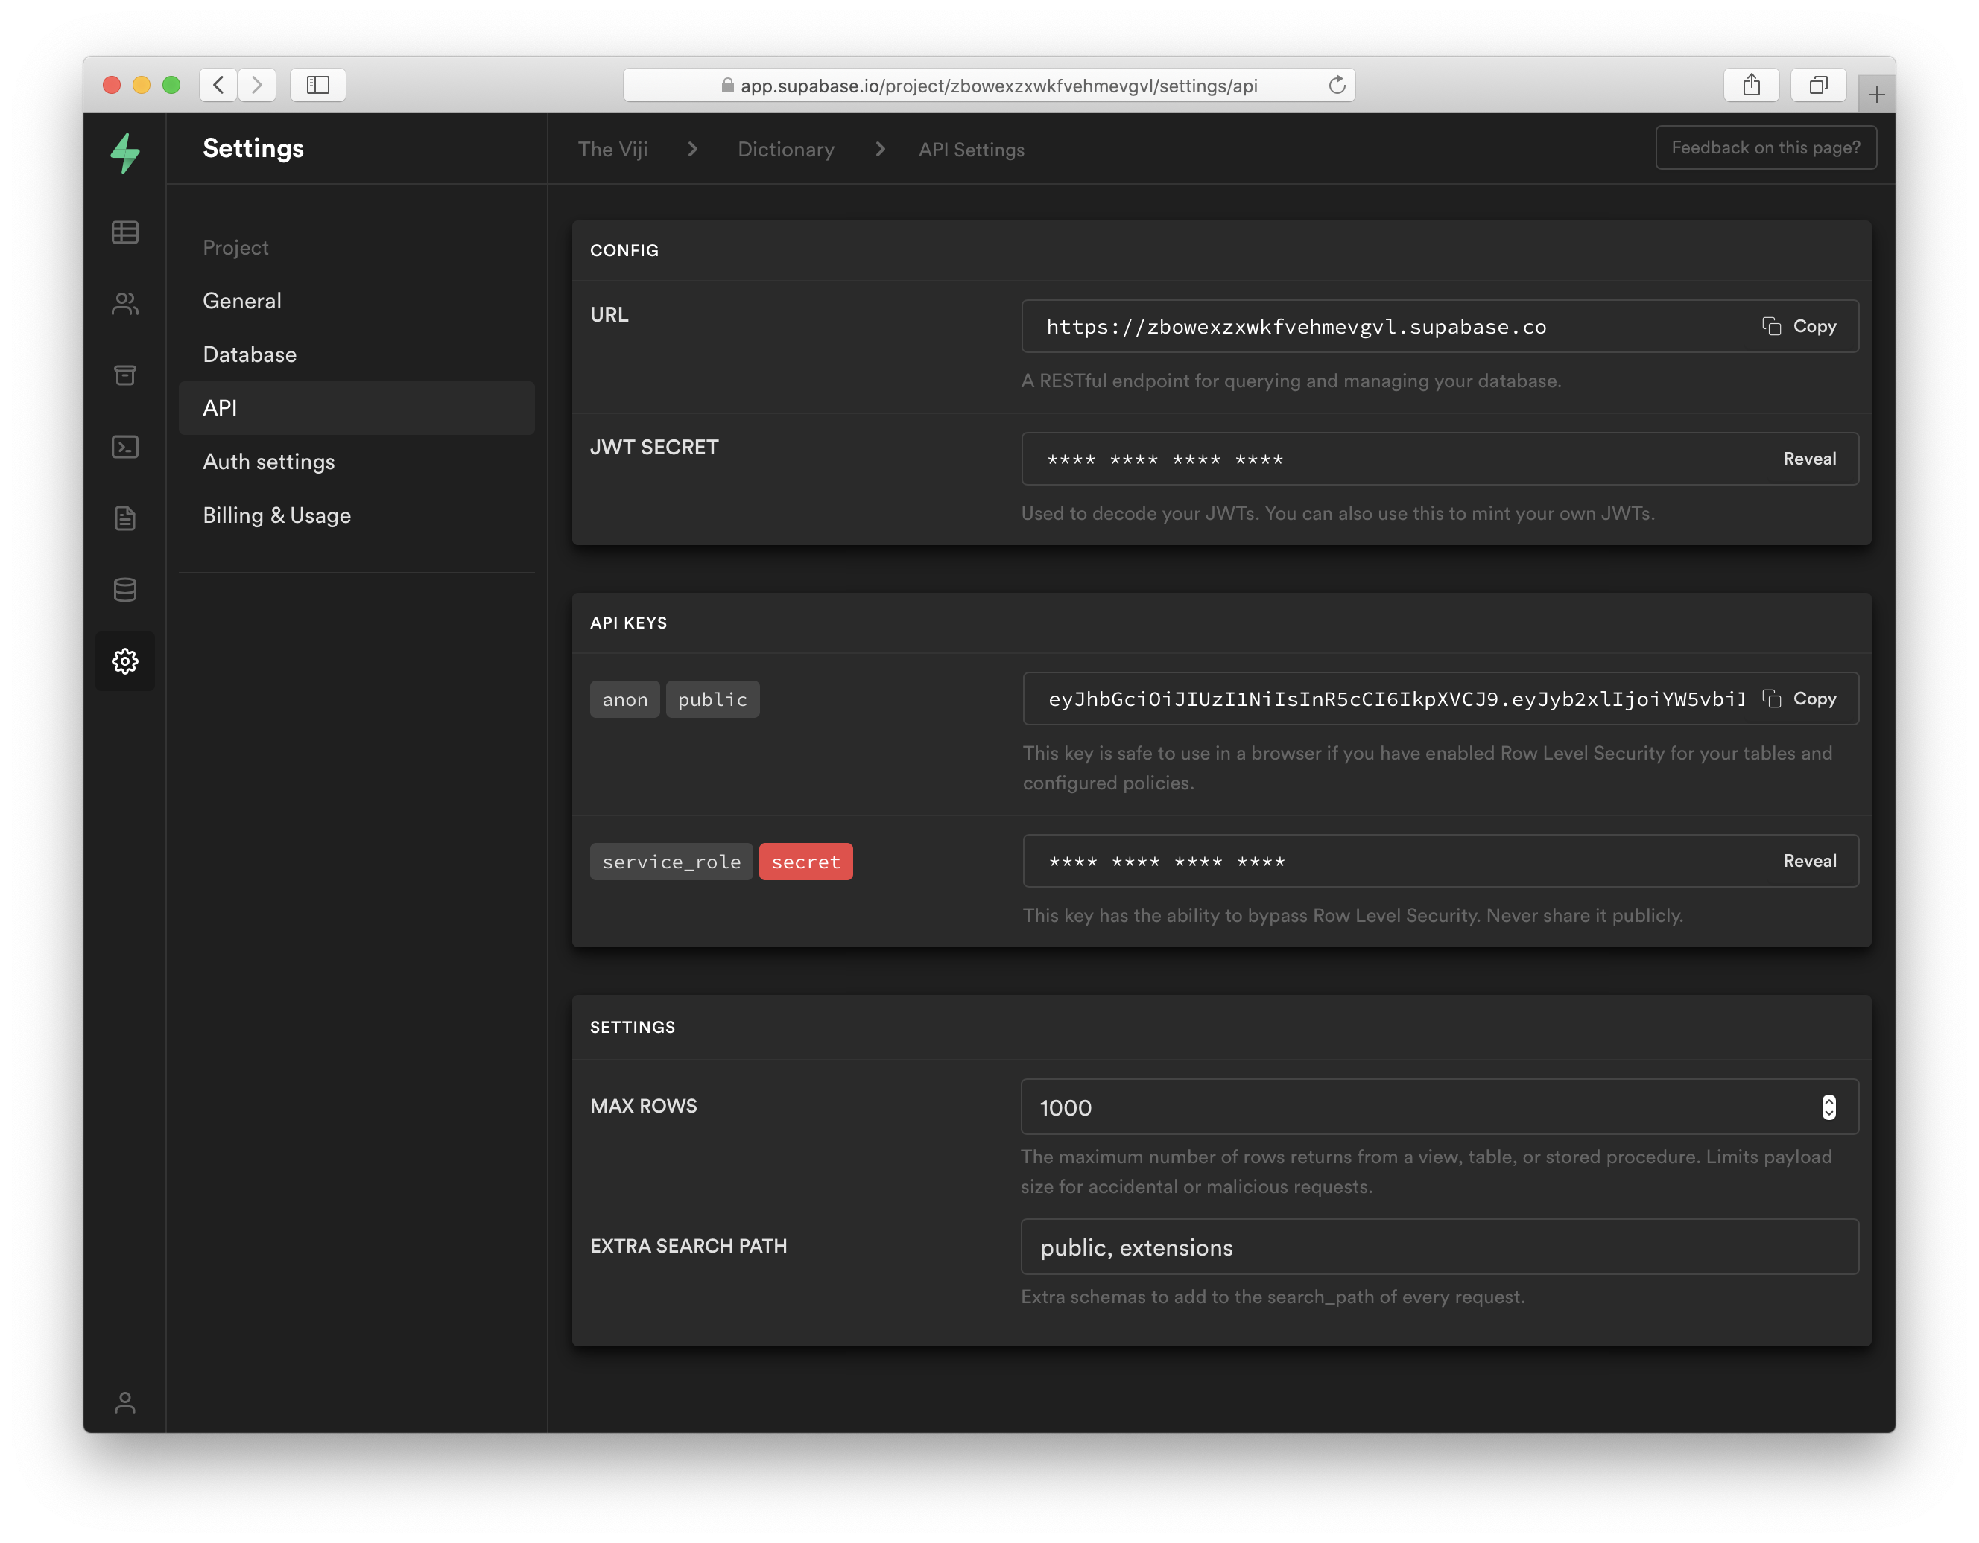Screen dimensions: 1979x1543
Task: Open the Database cylinder icon in sidebar
Action: 125,590
